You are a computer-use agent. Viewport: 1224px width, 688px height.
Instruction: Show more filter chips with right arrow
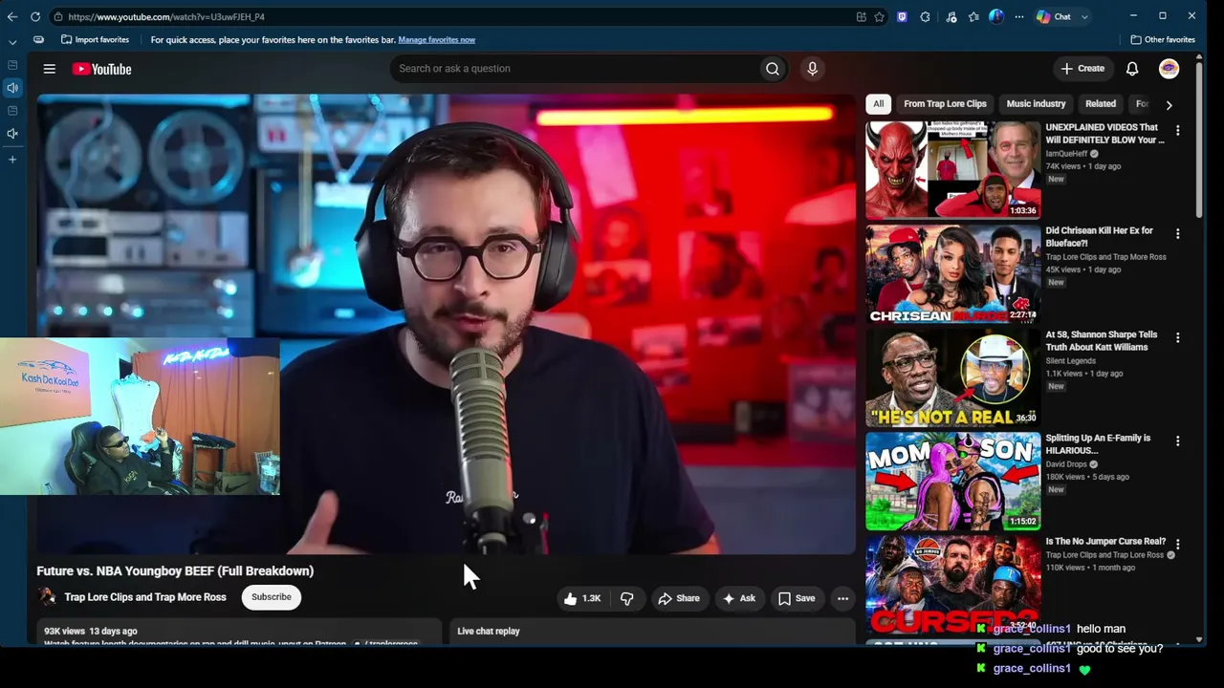(x=1169, y=105)
